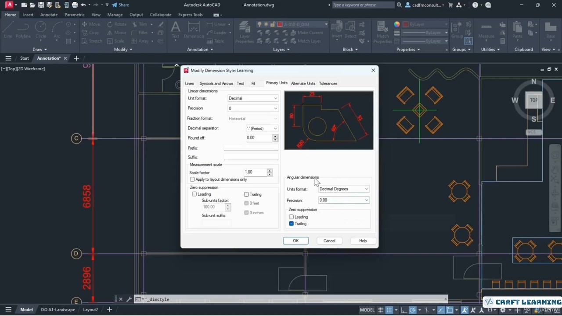This screenshot has width=562, height=316.
Task: Open angular Units format Decimal Degrees dropdown
Action: point(343,189)
